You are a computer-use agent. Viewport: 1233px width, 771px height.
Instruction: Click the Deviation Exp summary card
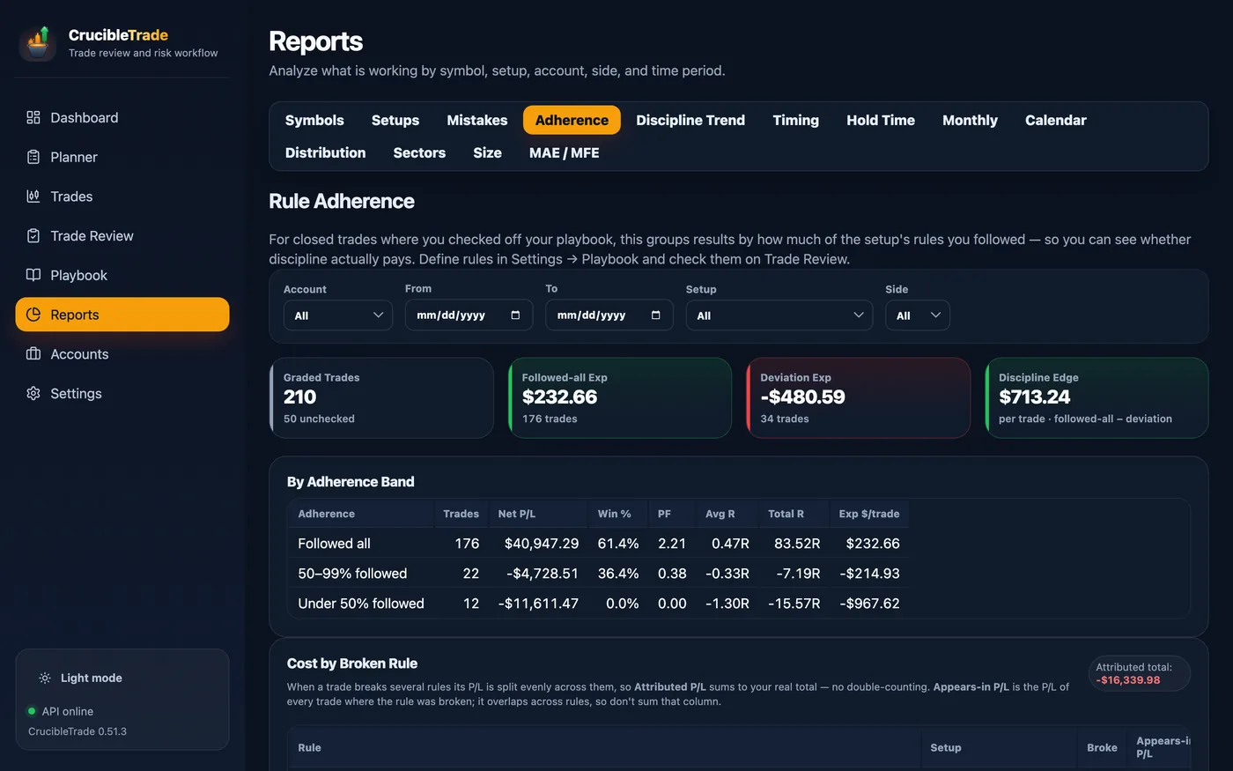pyautogui.click(x=859, y=397)
